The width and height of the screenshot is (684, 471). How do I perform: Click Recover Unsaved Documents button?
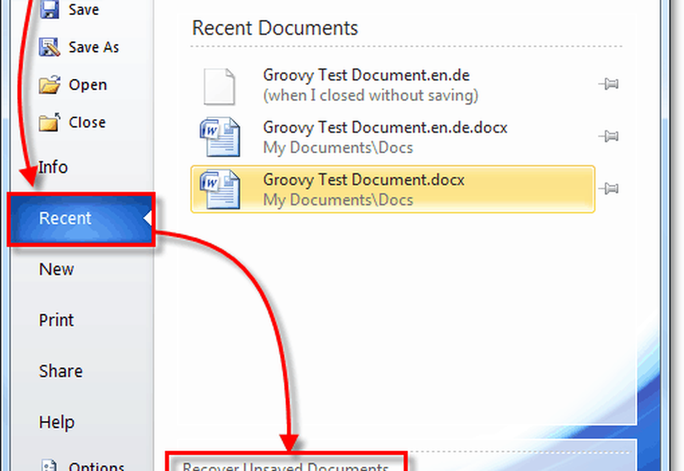coord(285,466)
